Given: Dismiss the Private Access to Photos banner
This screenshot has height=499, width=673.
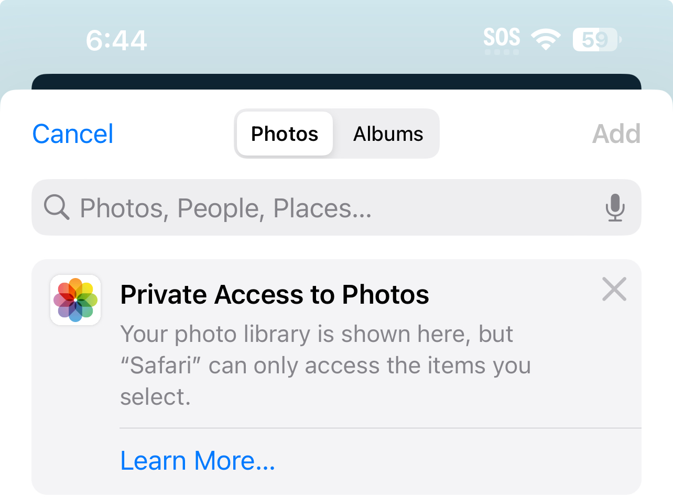Looking at the screenshot, I should (614, 290).
